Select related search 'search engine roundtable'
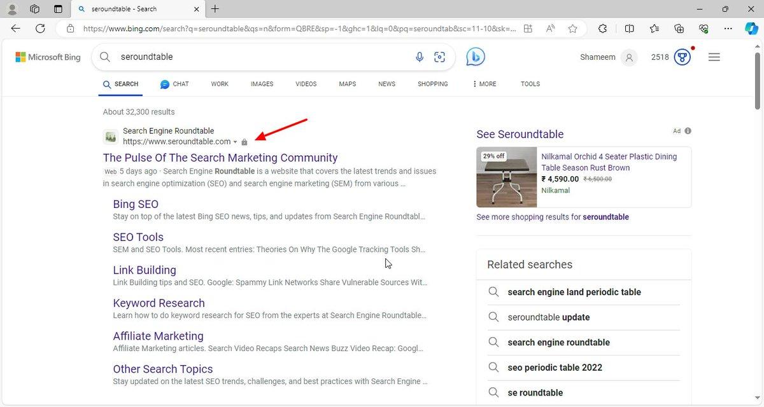Screen dimensions: 764x407 pos(559,343)
